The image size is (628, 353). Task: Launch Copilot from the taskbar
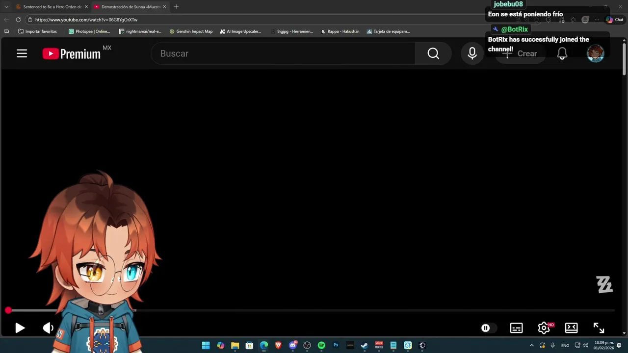[x=221, y=345]
